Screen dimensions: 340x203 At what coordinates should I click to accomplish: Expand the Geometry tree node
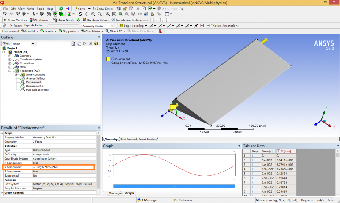point(10,56)
